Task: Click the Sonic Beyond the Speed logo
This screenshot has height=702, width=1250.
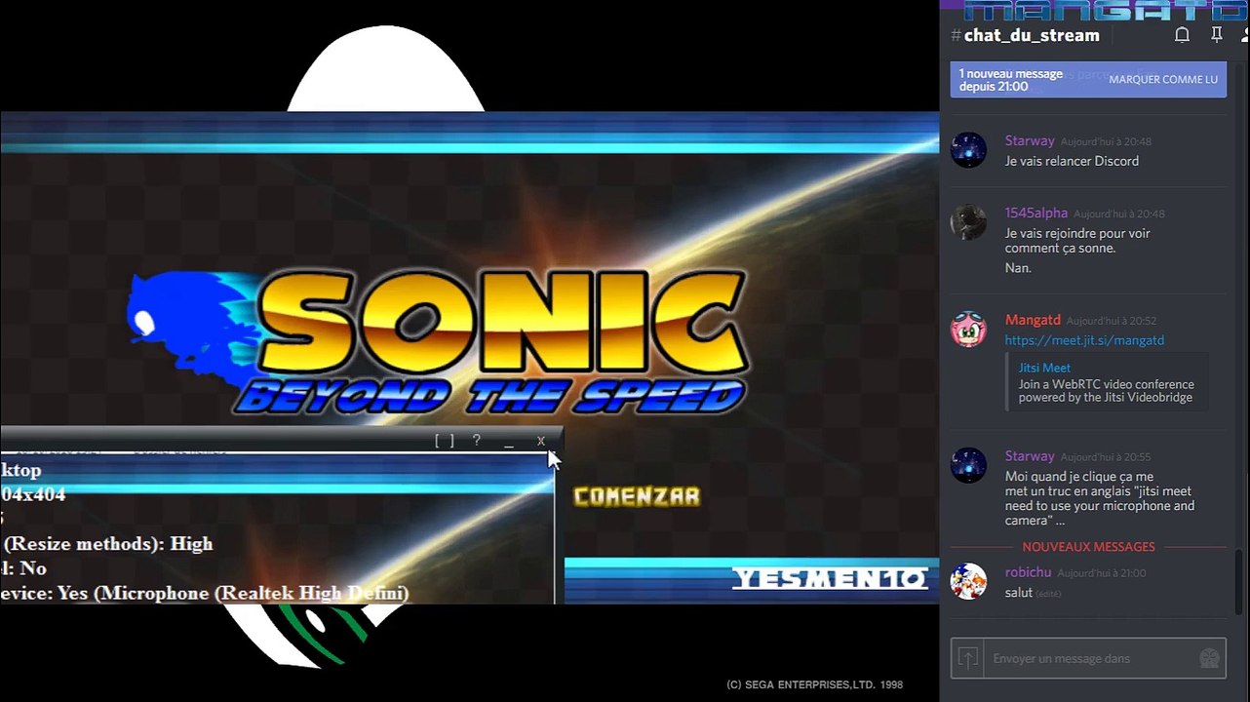Action: [x=439, y=339]
